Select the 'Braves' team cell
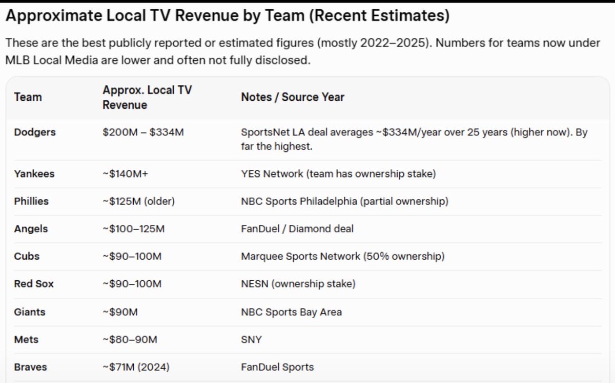The width and height of the screenshot is (615, 383). [30, 367]
